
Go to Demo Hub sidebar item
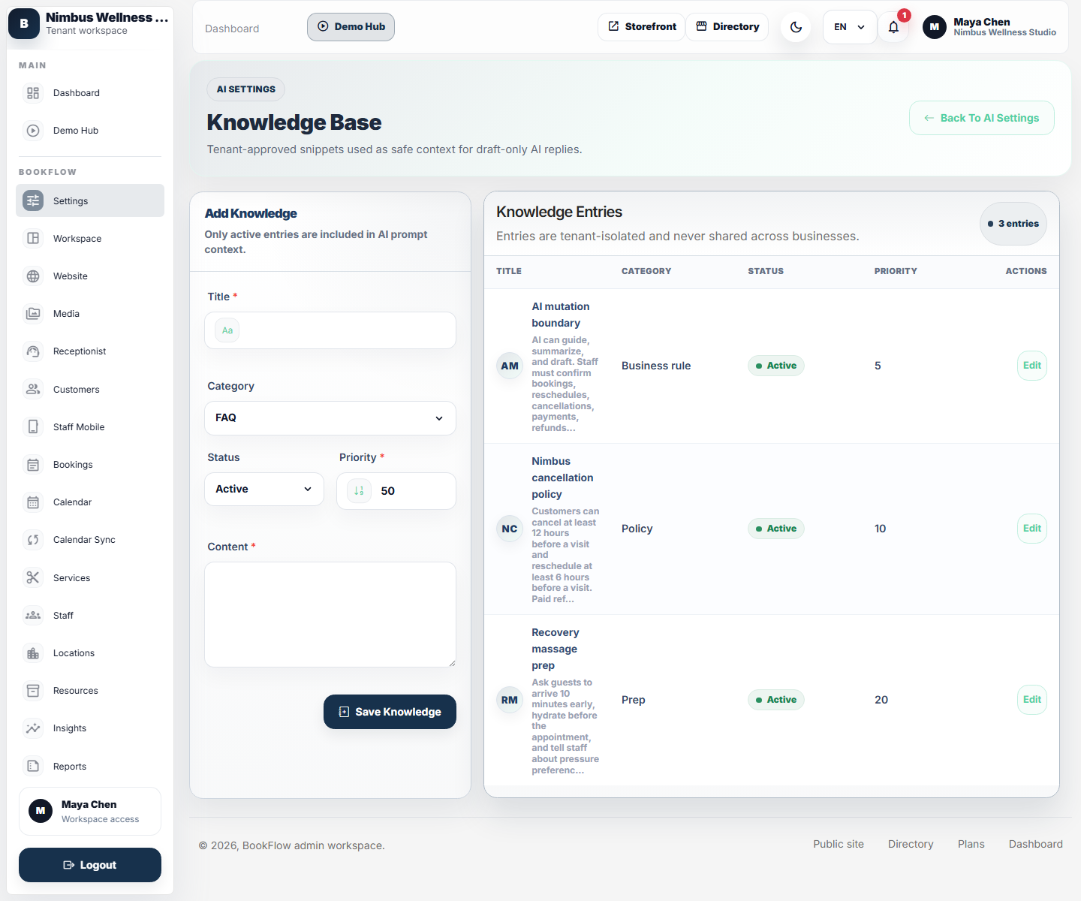pyautogui.click(x=90, y=131)
